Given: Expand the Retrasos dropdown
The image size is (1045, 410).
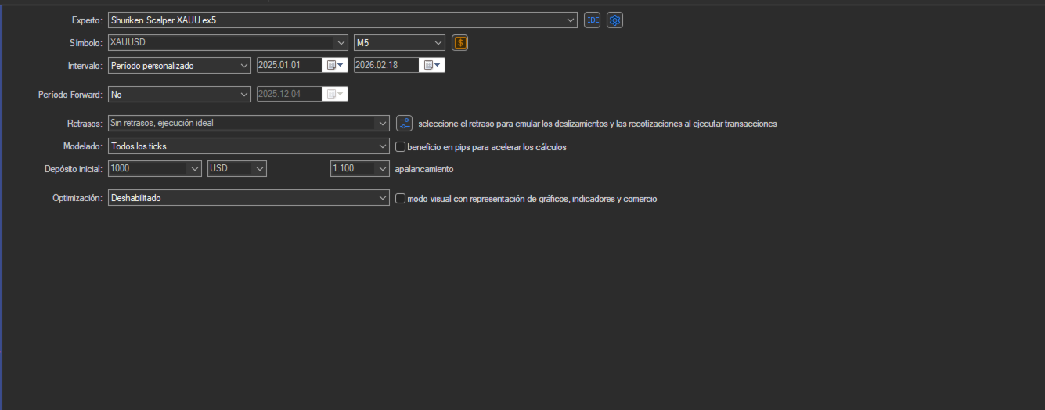Looking at the screenshot, I should point(382,124).
